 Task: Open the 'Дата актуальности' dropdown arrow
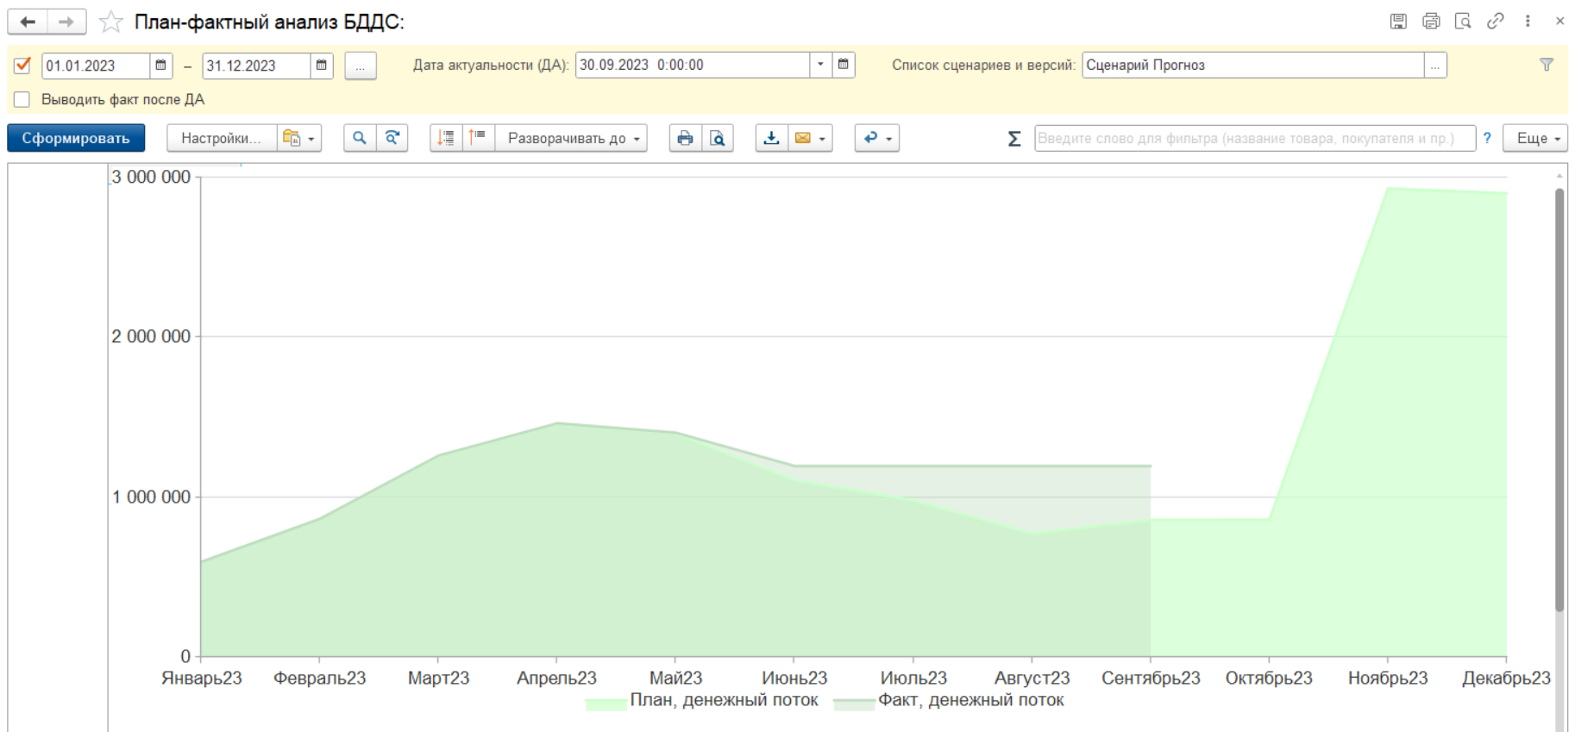820,66
